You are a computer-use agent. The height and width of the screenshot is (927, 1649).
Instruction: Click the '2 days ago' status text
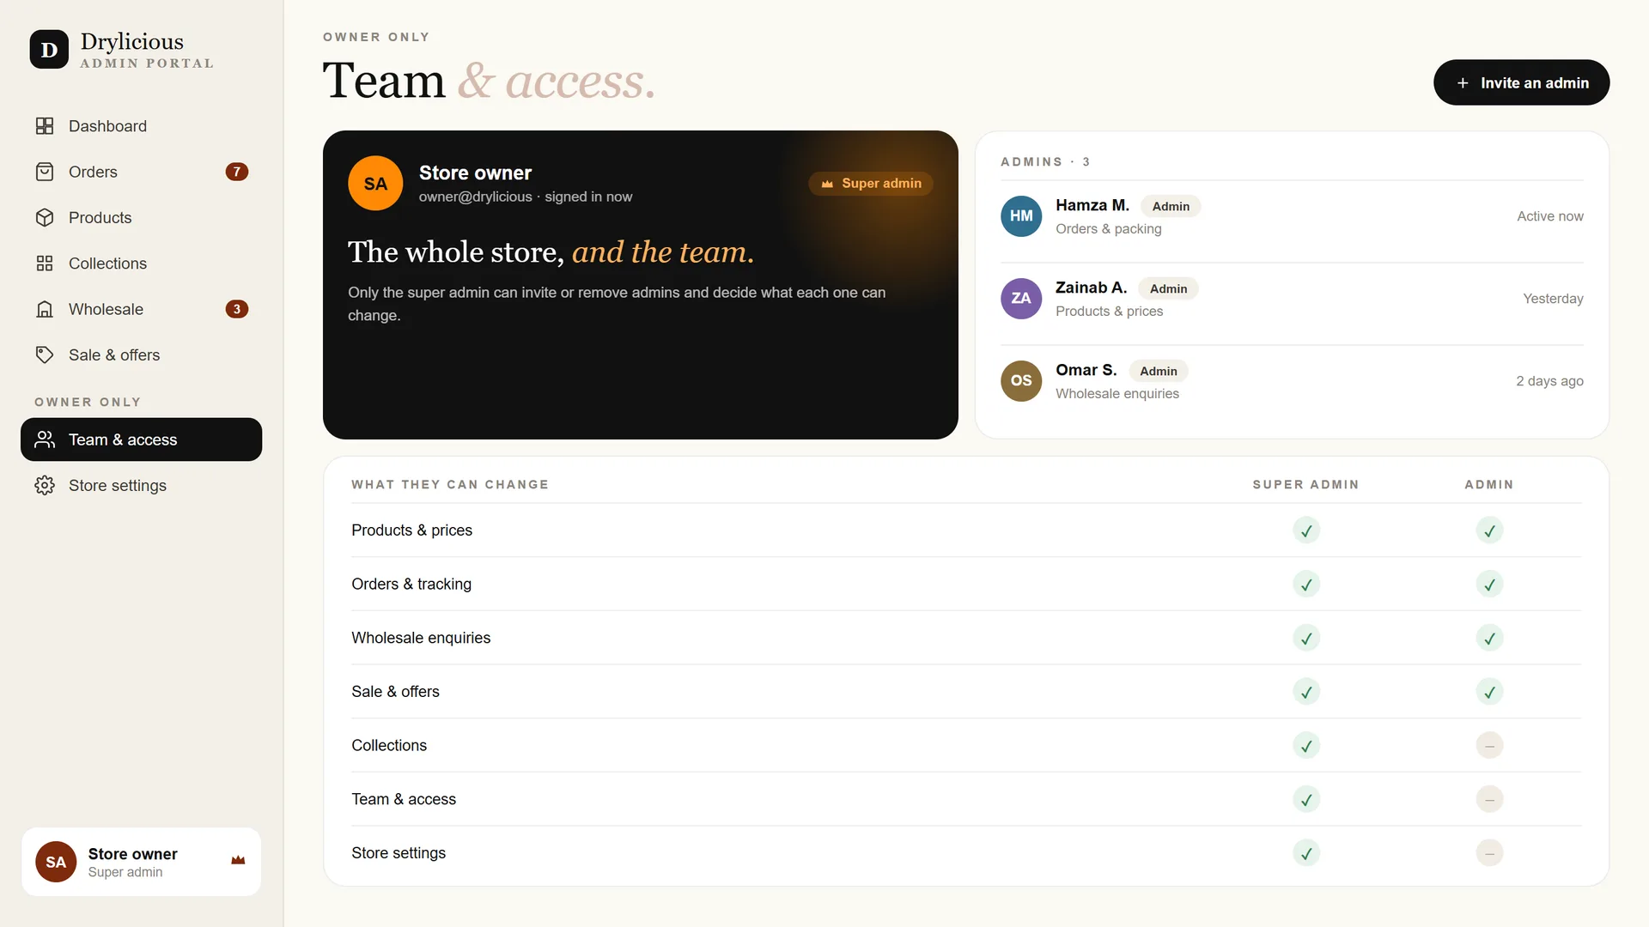(1549, 381)
